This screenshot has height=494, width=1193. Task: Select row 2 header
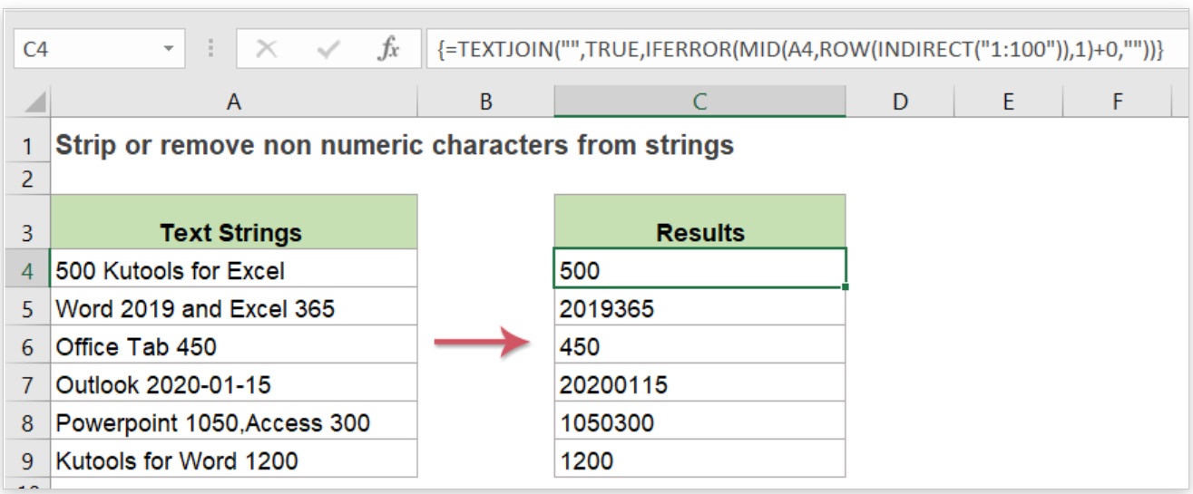(27, 179)
